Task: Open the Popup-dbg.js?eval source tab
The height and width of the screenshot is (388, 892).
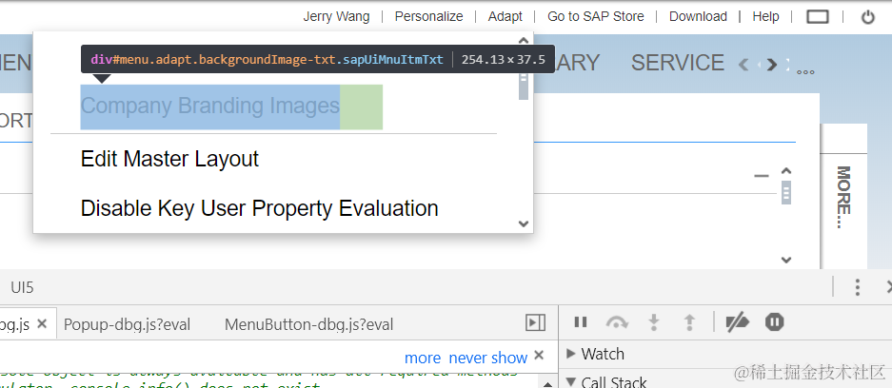Action: tap(127, 324)
